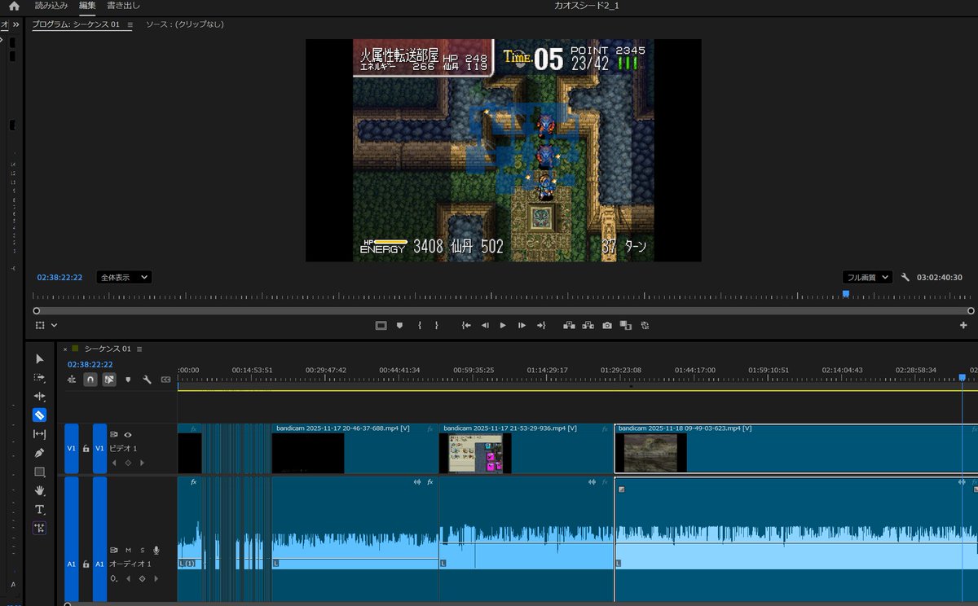
Task: Click the timeline Add Marker icon
Action: [x=128, y=380]
